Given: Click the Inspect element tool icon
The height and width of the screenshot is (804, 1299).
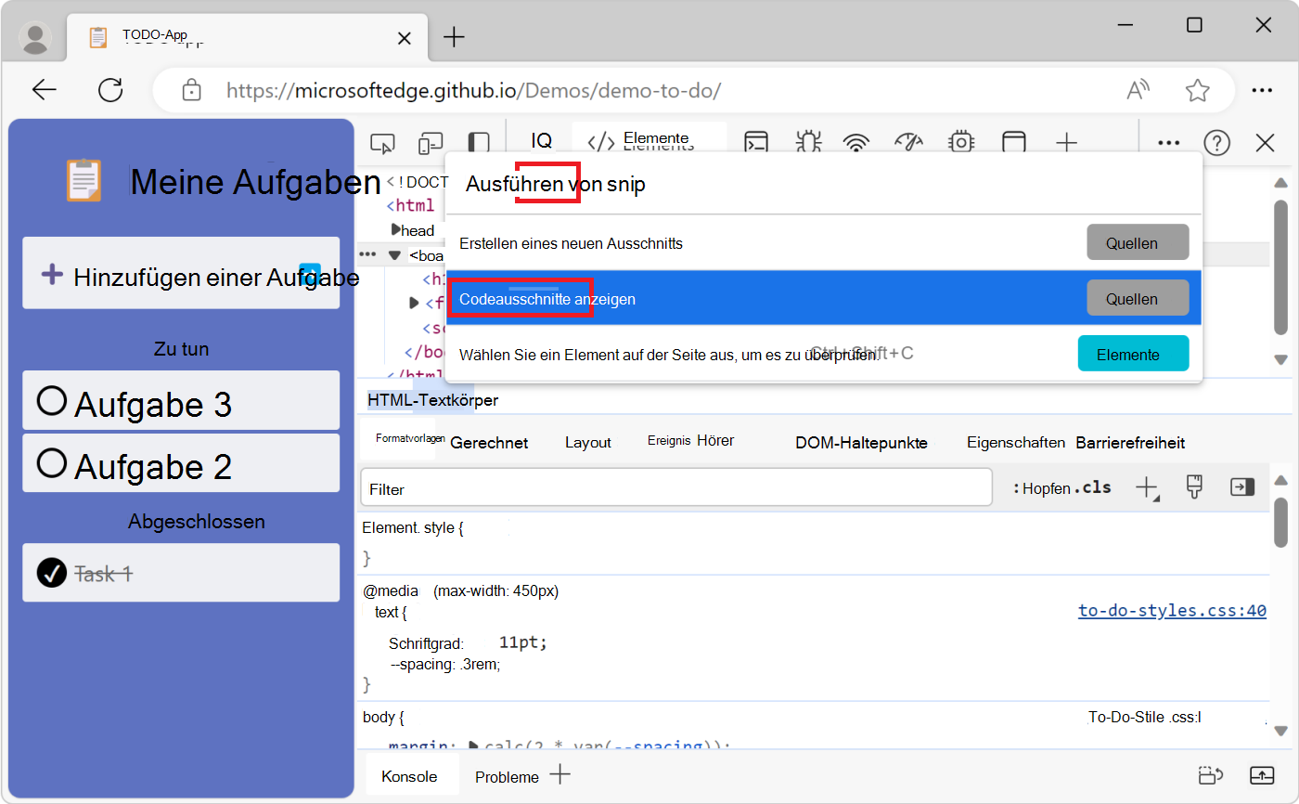Looking at the screenshot, I should pos(381,143).
